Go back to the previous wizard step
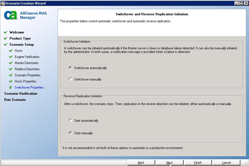249x166 pixels. (141, 163)
